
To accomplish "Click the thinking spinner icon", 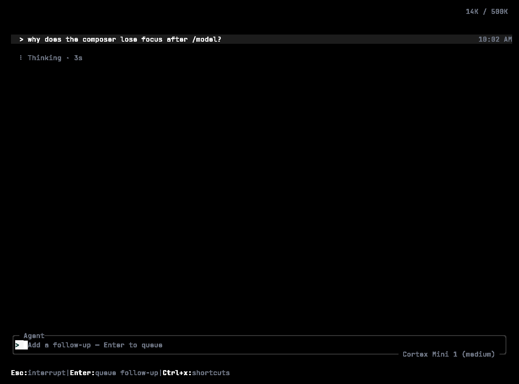I will coord(21,58).
